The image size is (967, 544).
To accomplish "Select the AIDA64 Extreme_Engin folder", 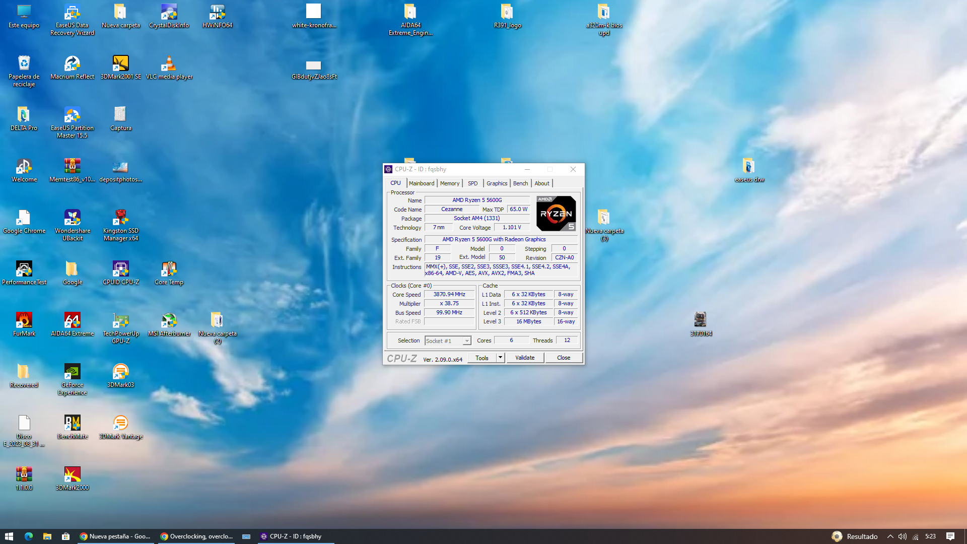I will (x=410, y=20).
